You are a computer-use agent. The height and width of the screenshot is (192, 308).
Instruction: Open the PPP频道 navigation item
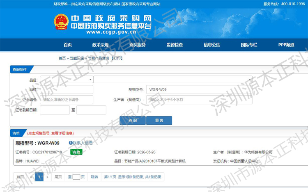pos(286,45)
